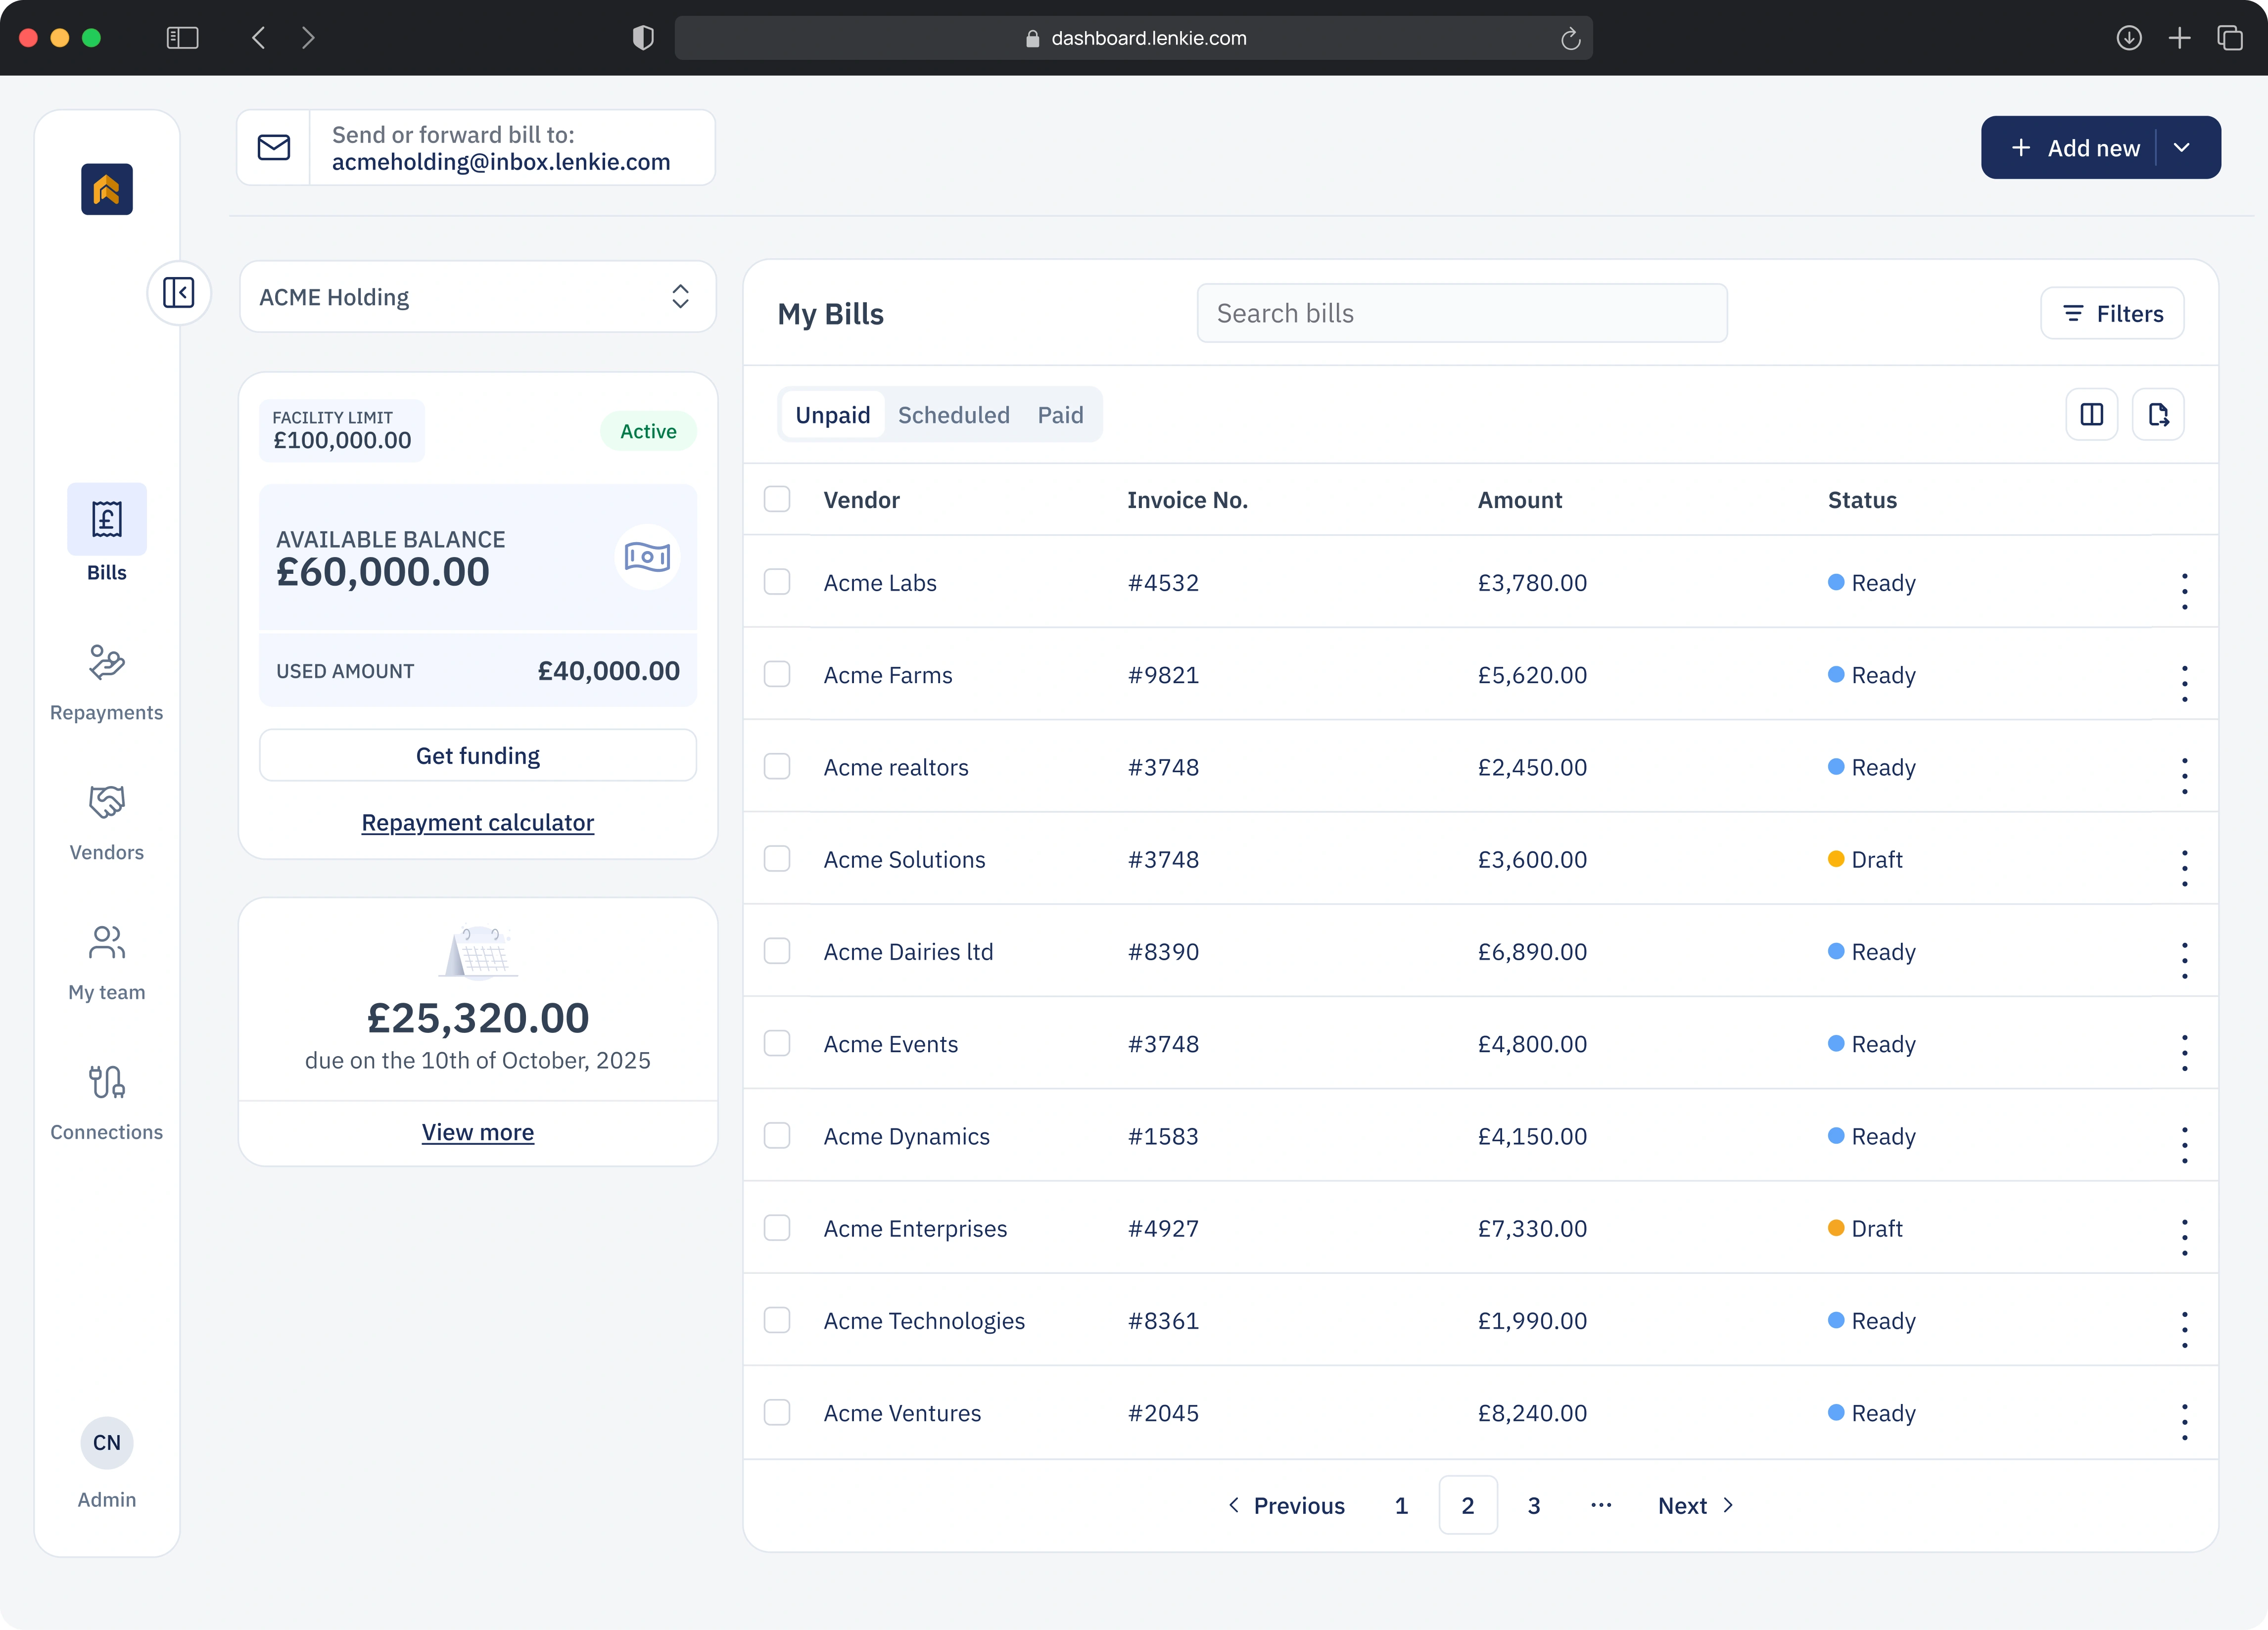Open the Repayment calculator link
The width and height of the screenshot is (2268, 1630).
point(478,823)
